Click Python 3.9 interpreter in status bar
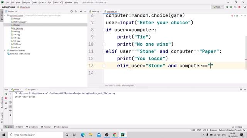This screenshot has width=247, height=138. click(x=230, y=130)
